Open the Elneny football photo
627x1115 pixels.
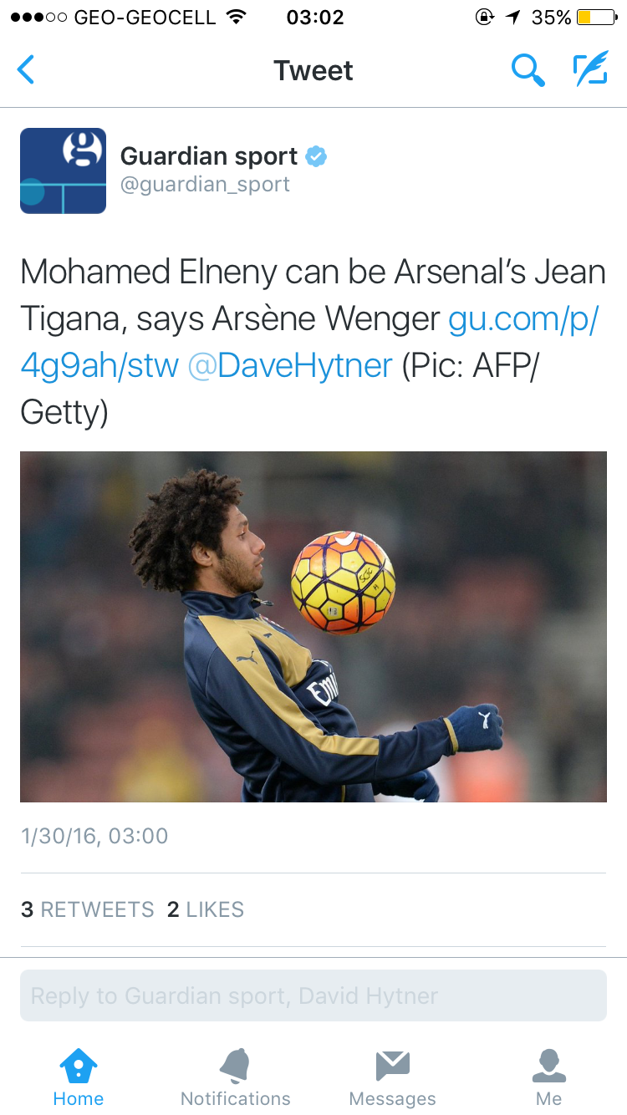[313, 627]
